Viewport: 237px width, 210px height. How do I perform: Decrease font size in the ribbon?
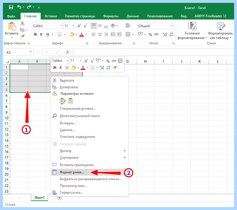[x=85, y=26]
